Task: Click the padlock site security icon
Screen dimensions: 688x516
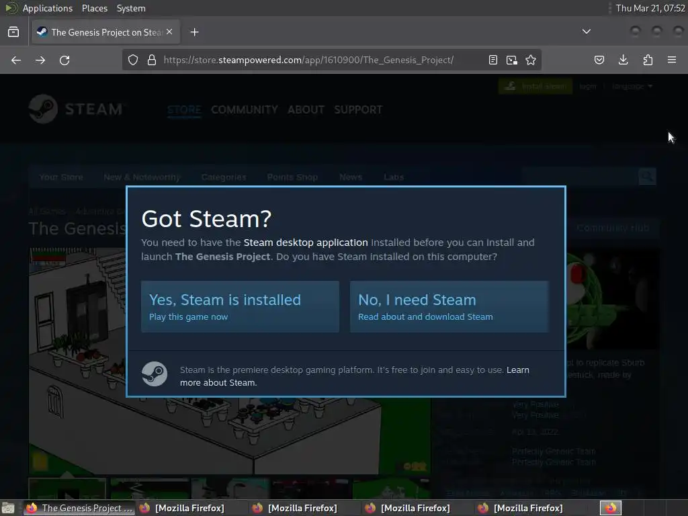Action: click(152, 60)
